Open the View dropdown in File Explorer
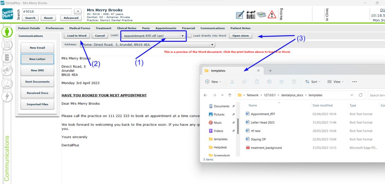The image size is (385, 184). [x=335, y=82]
